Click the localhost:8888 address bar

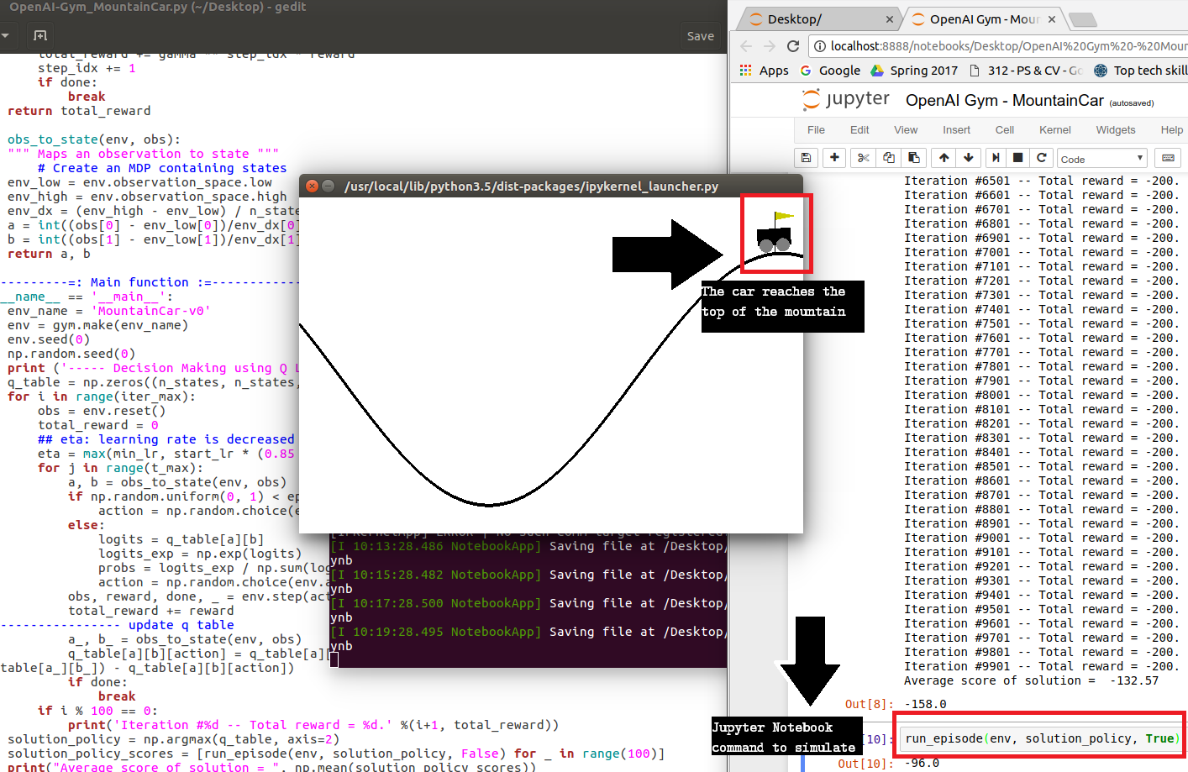point(1008,46)
